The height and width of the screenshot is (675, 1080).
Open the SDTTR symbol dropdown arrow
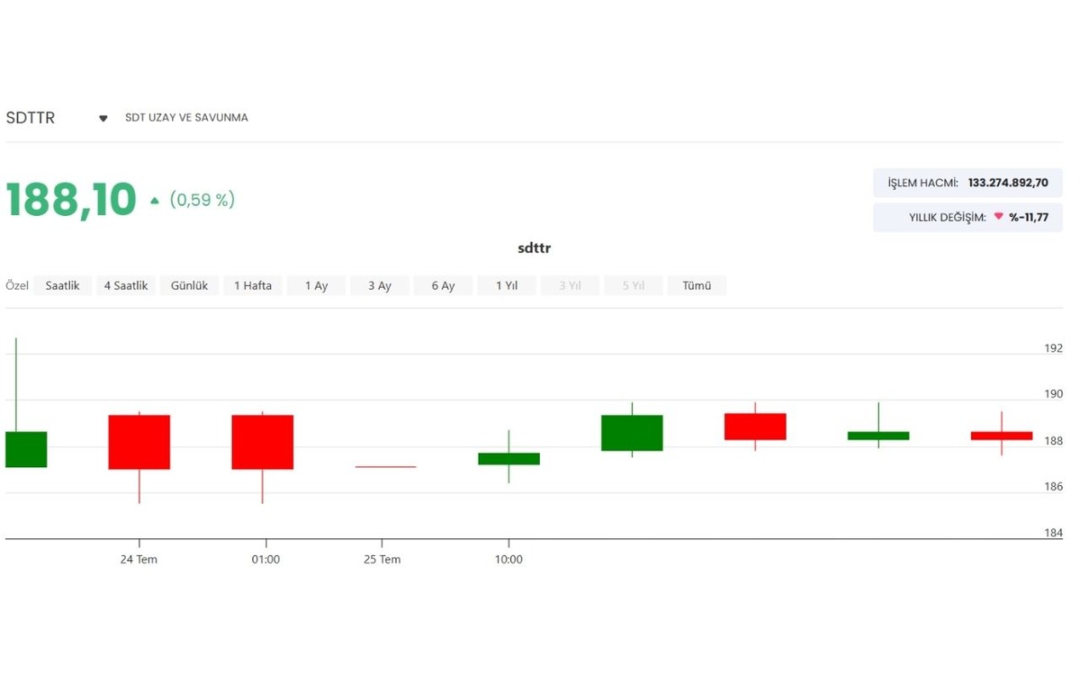pos(103,119)
